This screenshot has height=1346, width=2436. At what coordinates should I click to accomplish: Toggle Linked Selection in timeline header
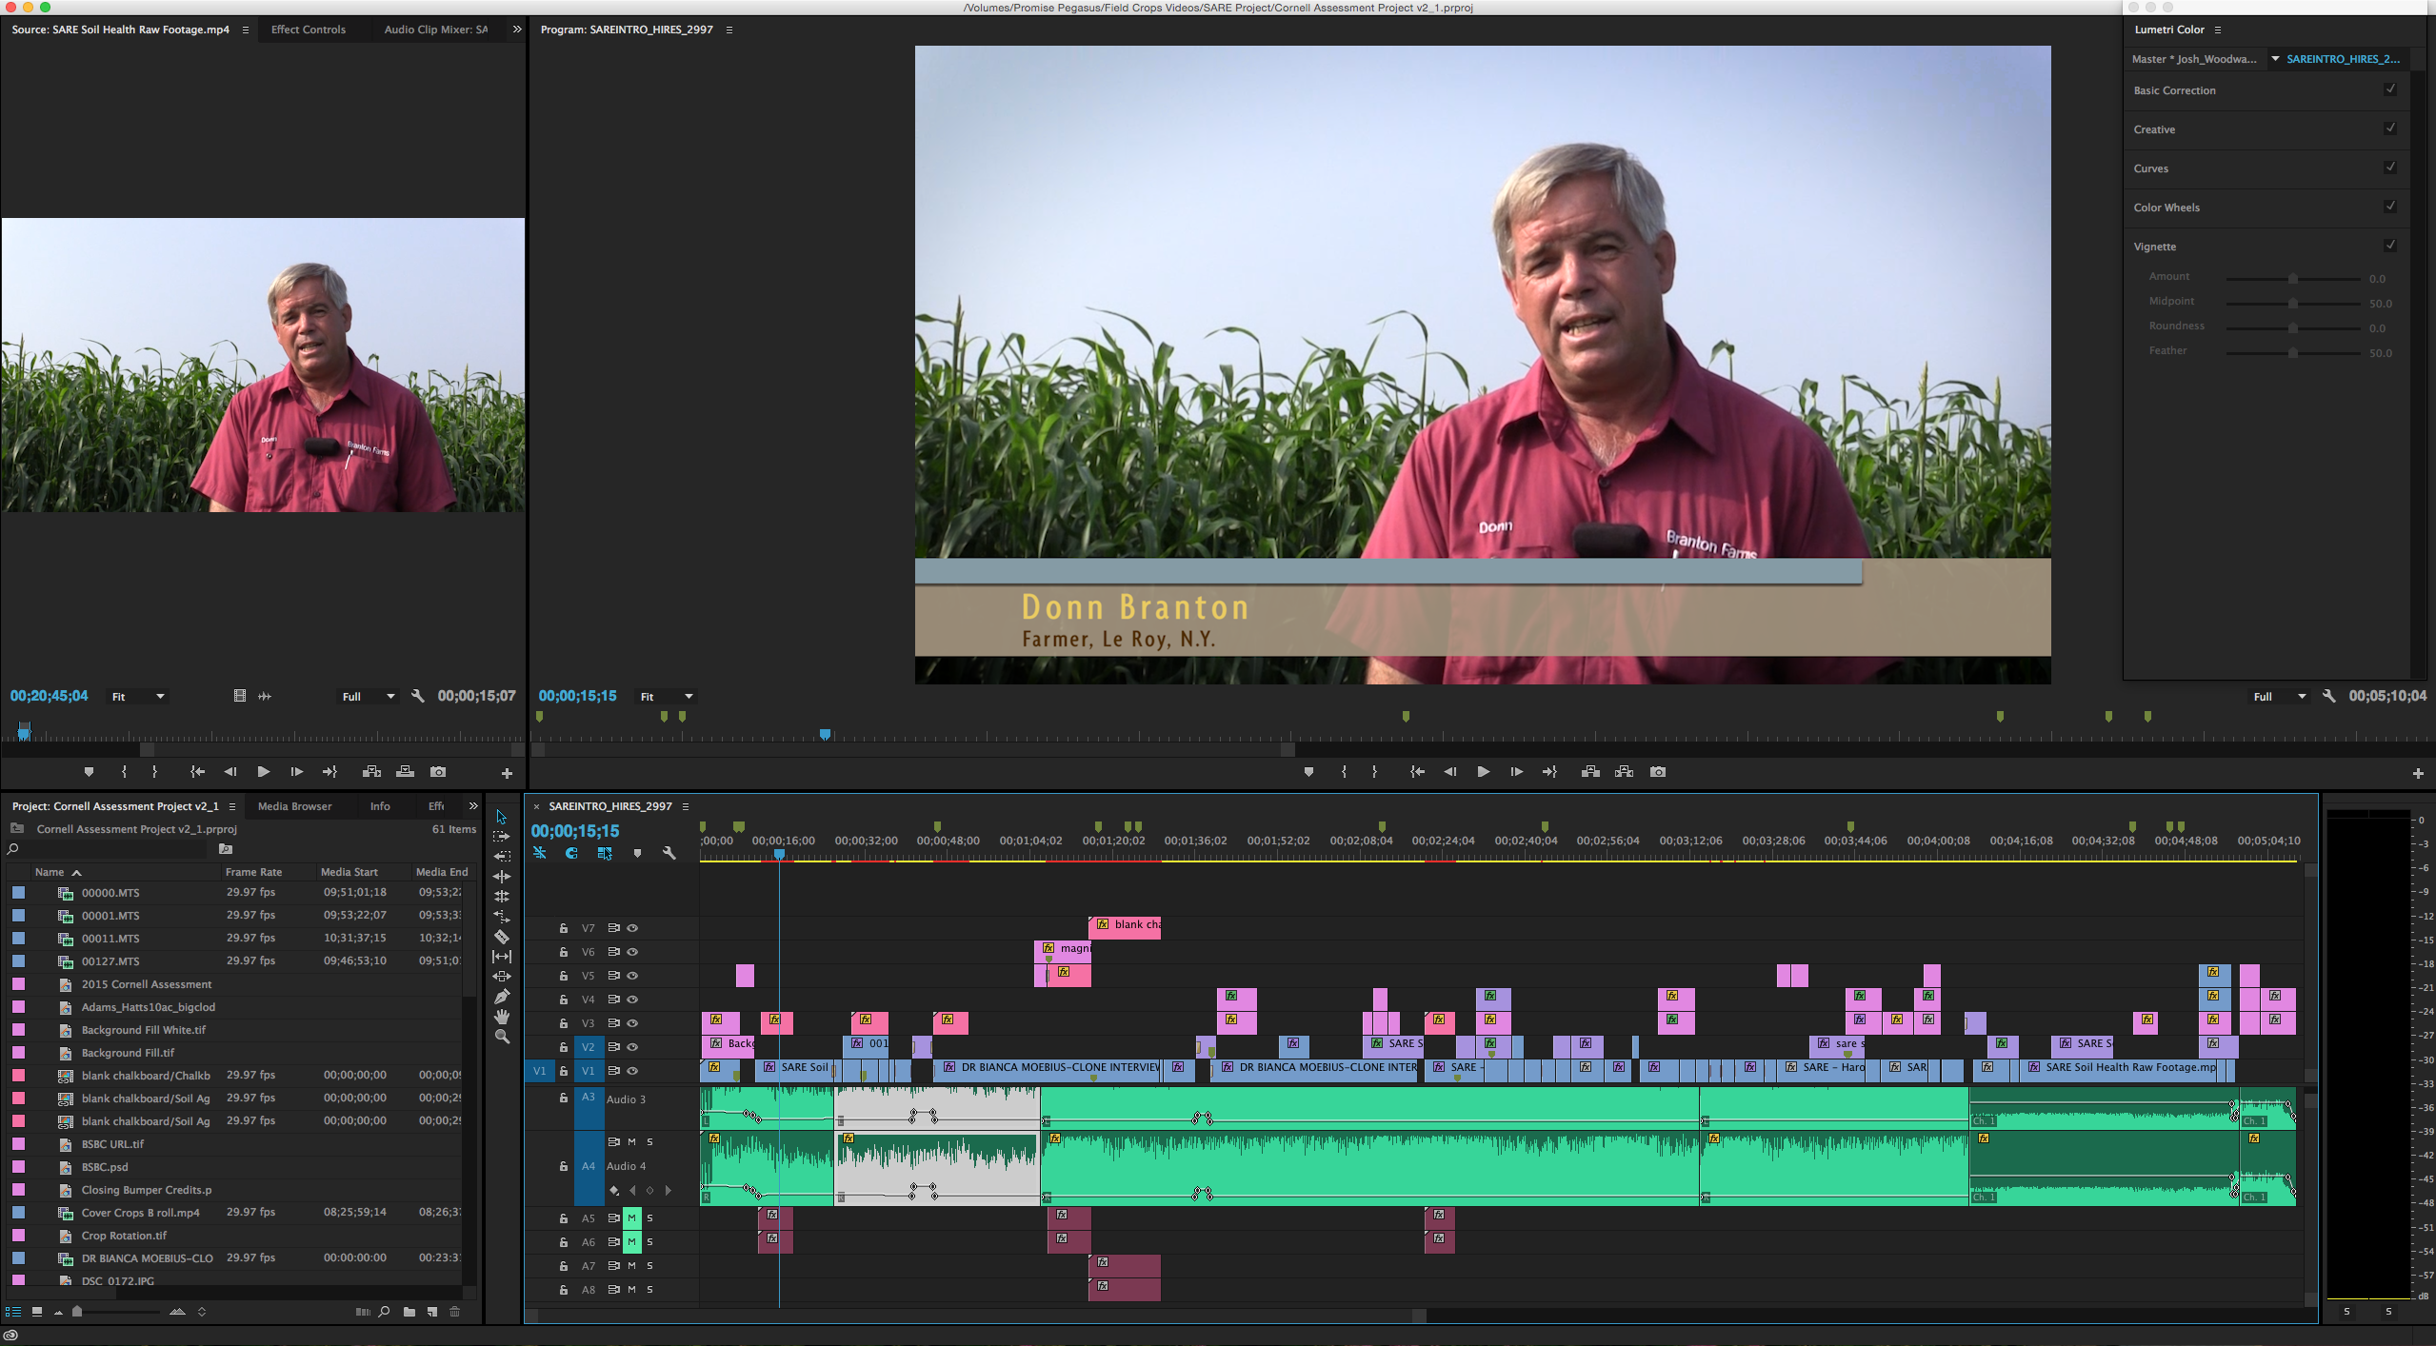[x=605, y=853]
